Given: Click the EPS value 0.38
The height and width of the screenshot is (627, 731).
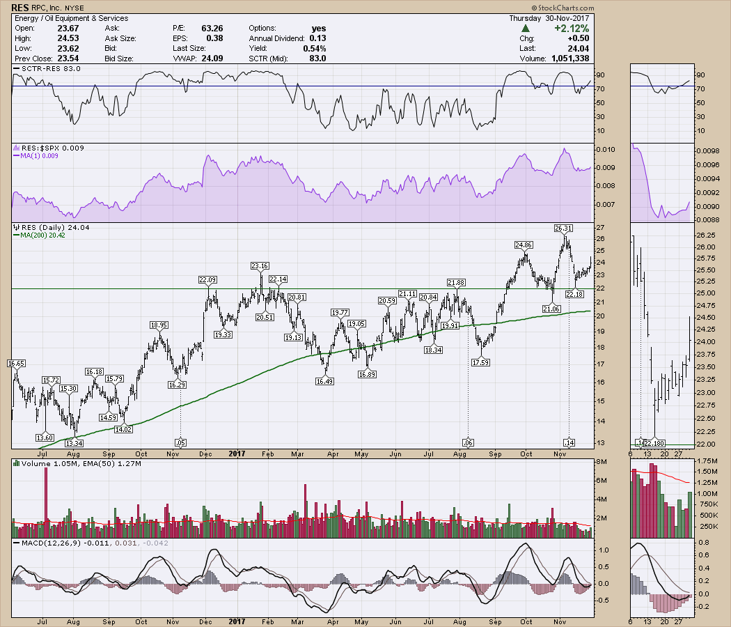Looking at the screenshot, I should point(215,38).
